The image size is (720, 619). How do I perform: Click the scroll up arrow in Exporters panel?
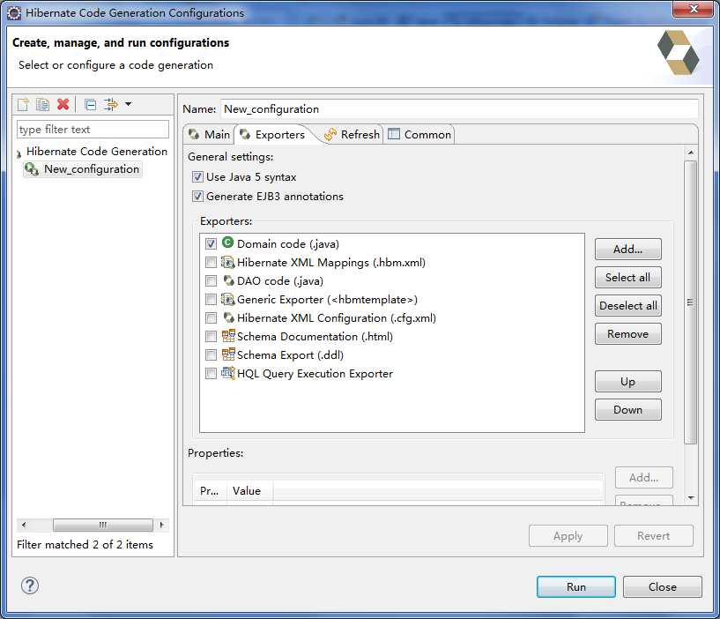tap(690, 153)
